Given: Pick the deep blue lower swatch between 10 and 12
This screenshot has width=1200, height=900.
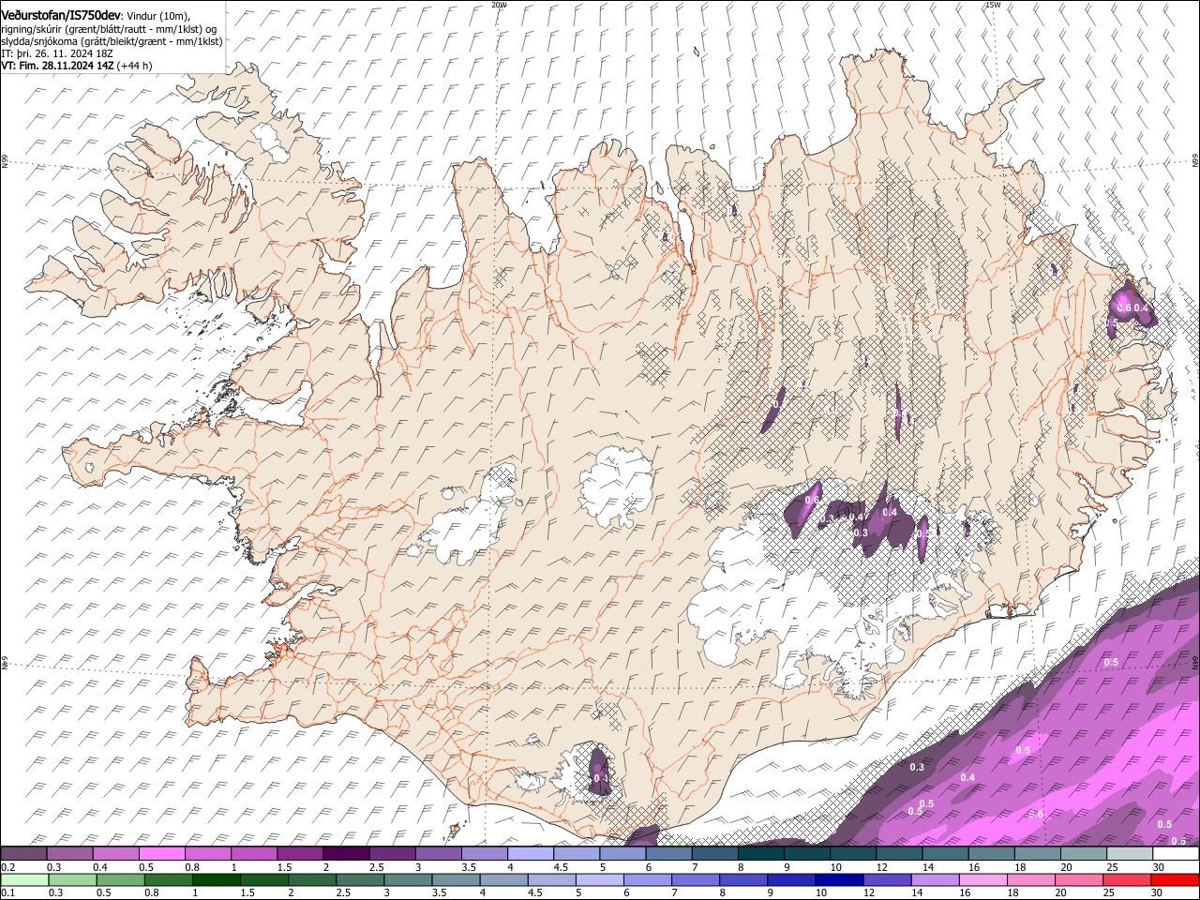Looking at the screenshot, I should (840, 879).
